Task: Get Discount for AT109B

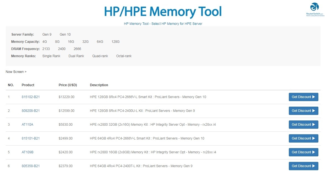Action: click(x=303, y=152)
